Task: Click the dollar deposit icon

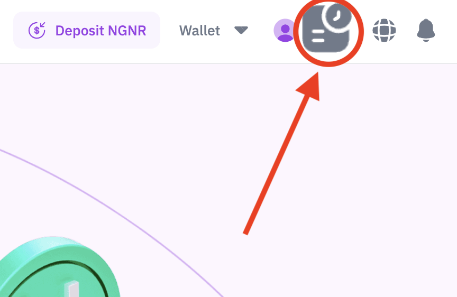Action: click(37, 30)
